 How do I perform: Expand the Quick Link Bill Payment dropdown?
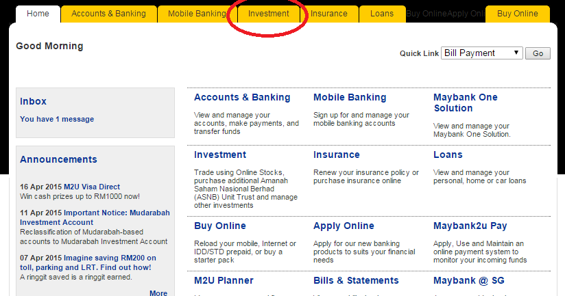tap(482, 53)
